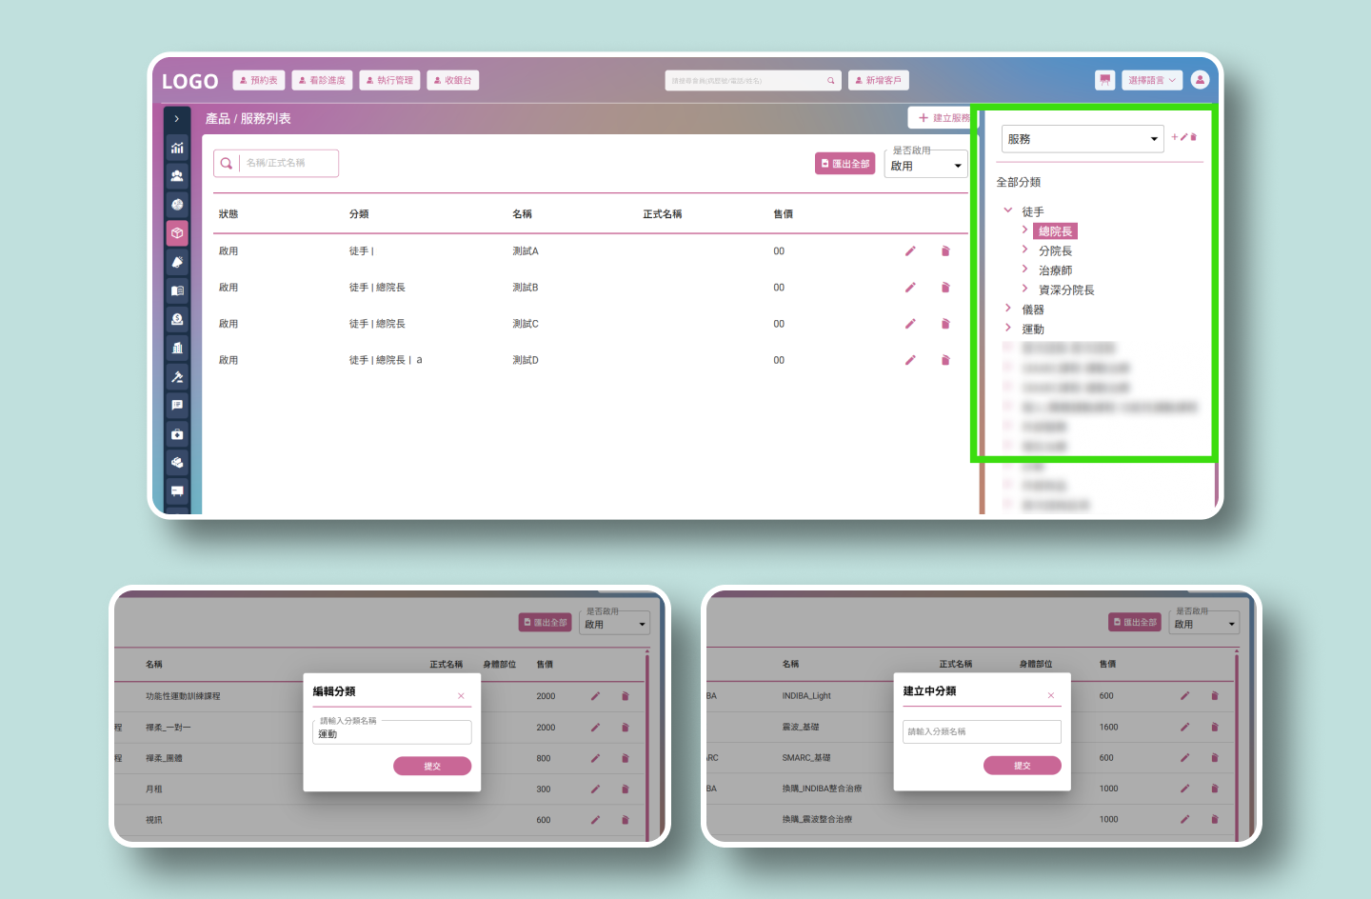Submit the 編輯分類 dialog with 提交

click(x=432, y=766)
